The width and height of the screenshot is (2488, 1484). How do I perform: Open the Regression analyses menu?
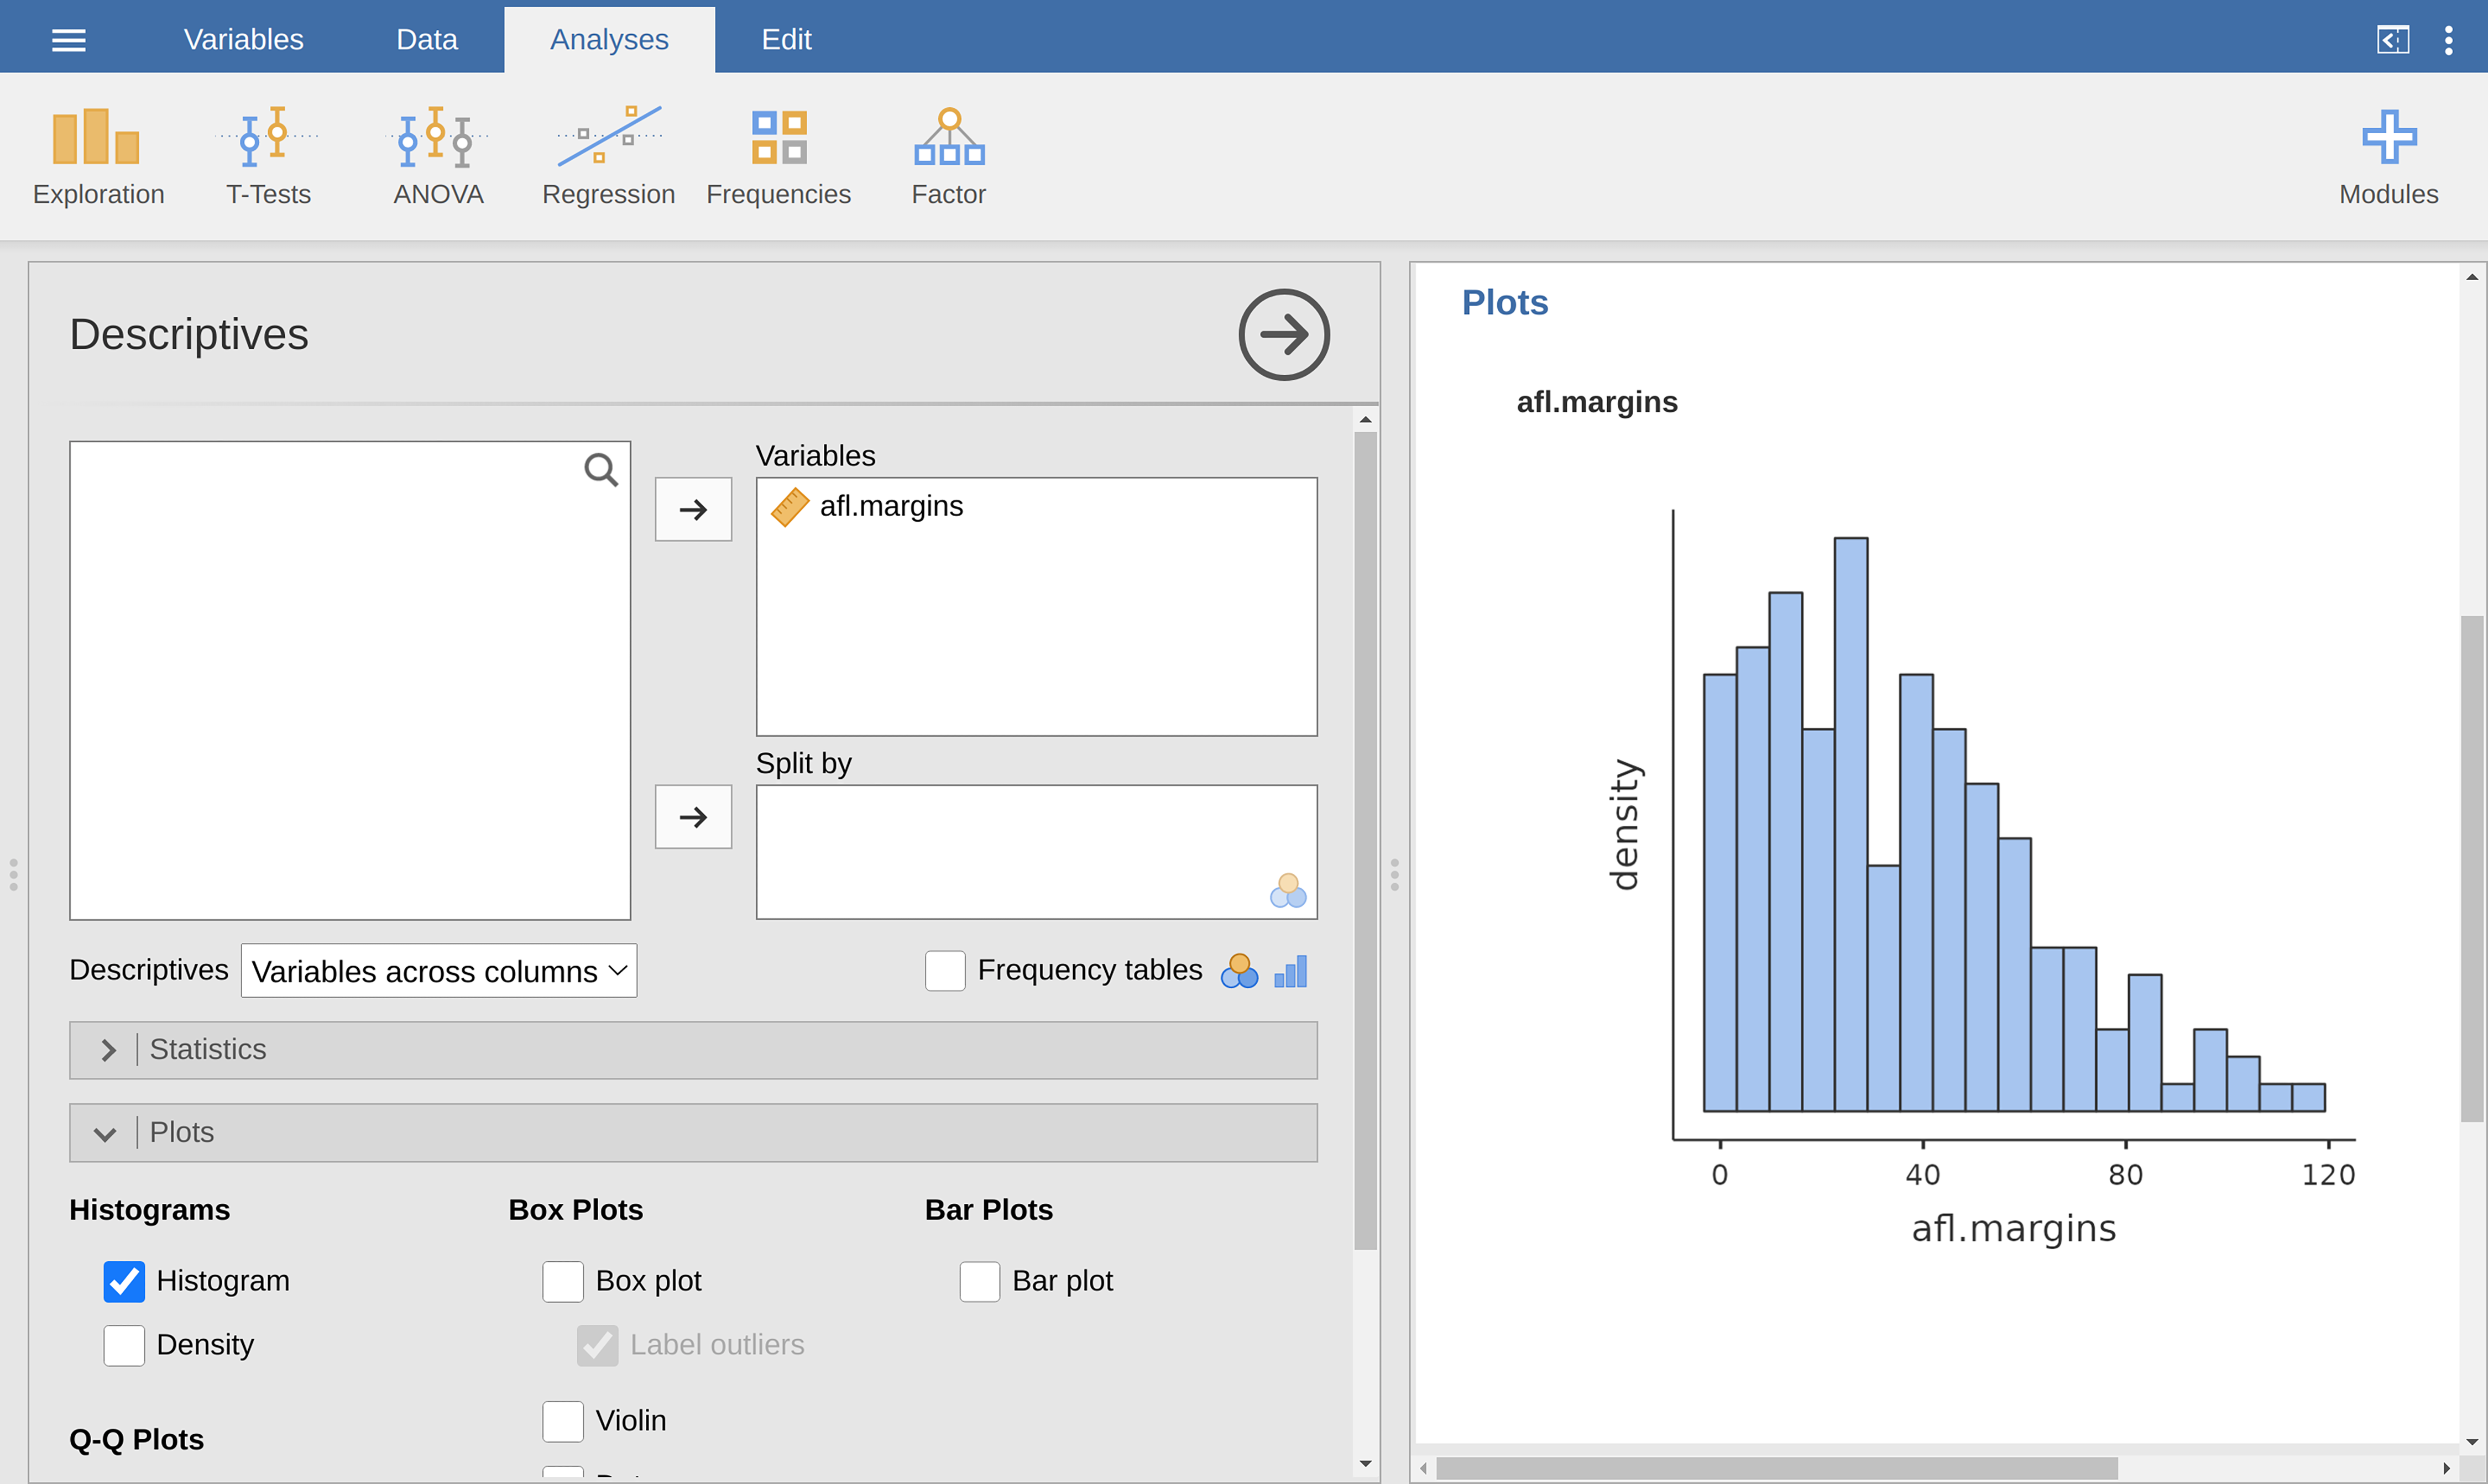tap(608, 157)
